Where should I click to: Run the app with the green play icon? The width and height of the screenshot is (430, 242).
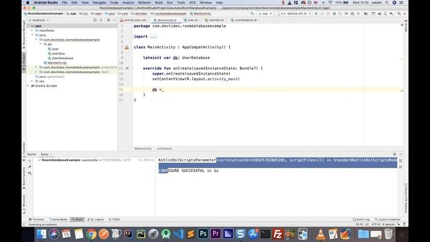316,13
